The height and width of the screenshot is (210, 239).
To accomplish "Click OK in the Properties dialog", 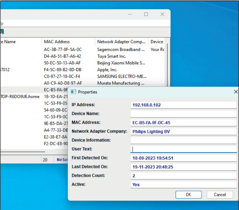I will (x=189, y=195).
